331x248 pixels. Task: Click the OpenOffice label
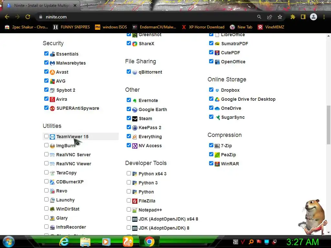click(x=233, y=62)
